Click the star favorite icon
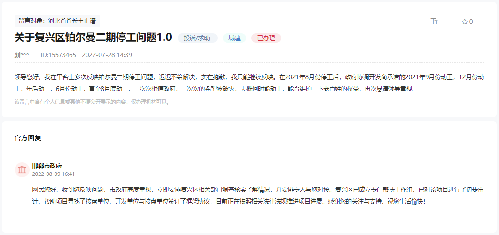499x235 pixels. coord(465,22)
